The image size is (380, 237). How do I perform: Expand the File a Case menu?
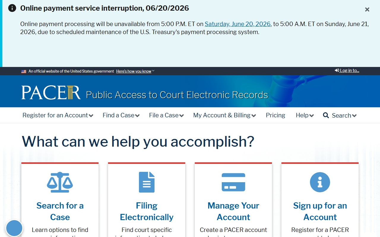click(166, 115)
